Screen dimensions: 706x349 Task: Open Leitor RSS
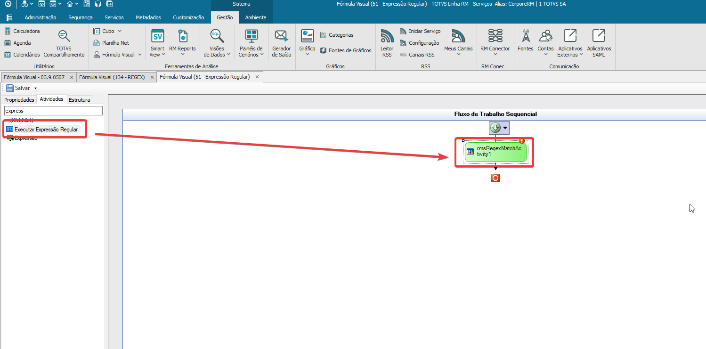click(x=387, y=43)
